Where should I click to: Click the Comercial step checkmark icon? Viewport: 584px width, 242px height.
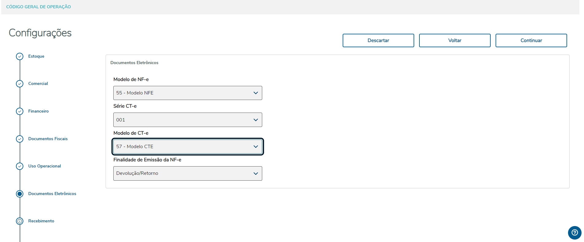[x=20, y=84]
